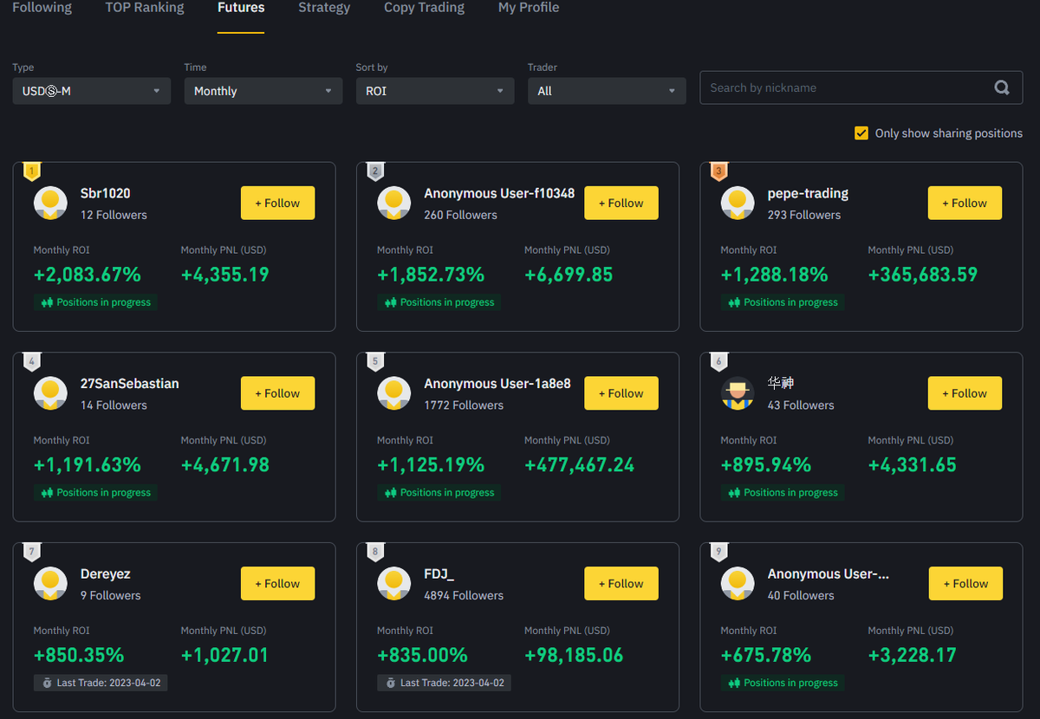Image resolution: width=1040 pixels, height=719 pixels.
Task: Open the Copy Trading tab
Action: pyautogui.click(x=424, y=8)
